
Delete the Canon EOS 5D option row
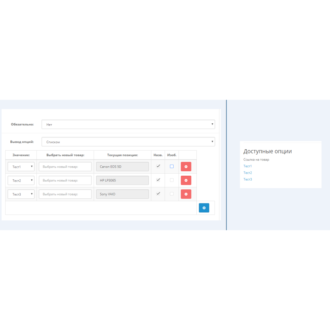click(186, 166)
